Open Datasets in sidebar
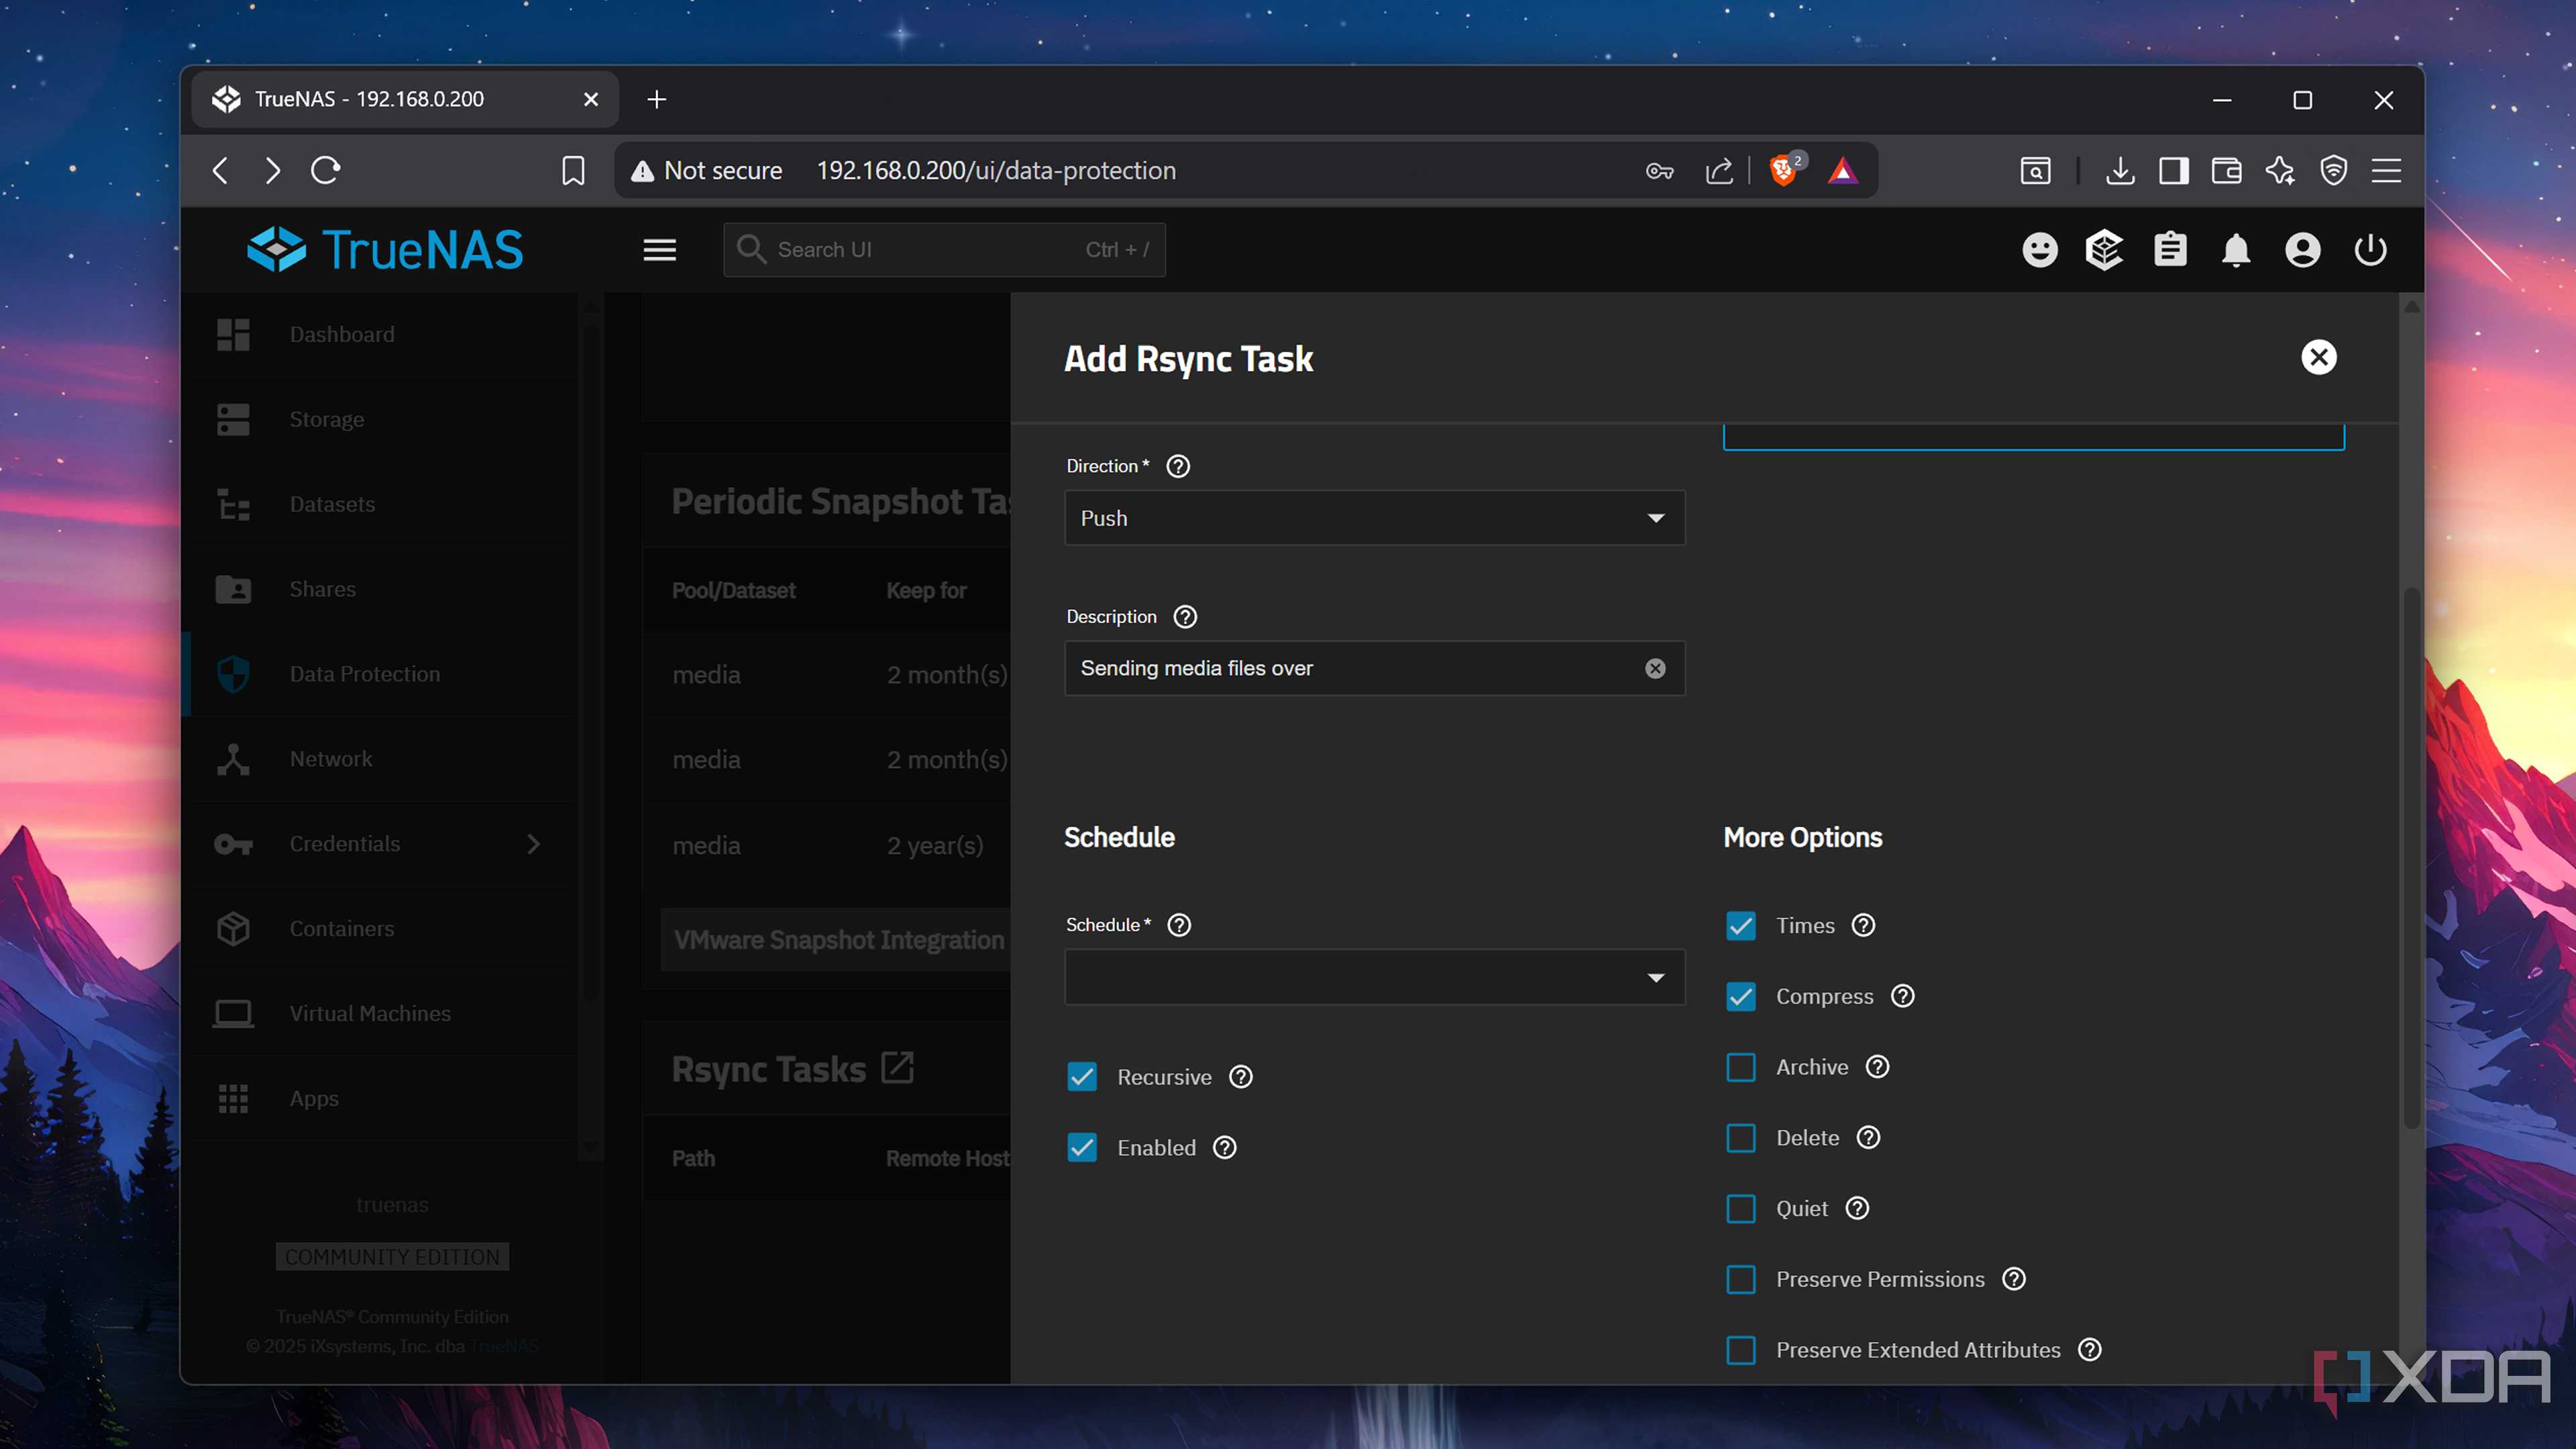 pyautogui.click(x=381, y=504)
